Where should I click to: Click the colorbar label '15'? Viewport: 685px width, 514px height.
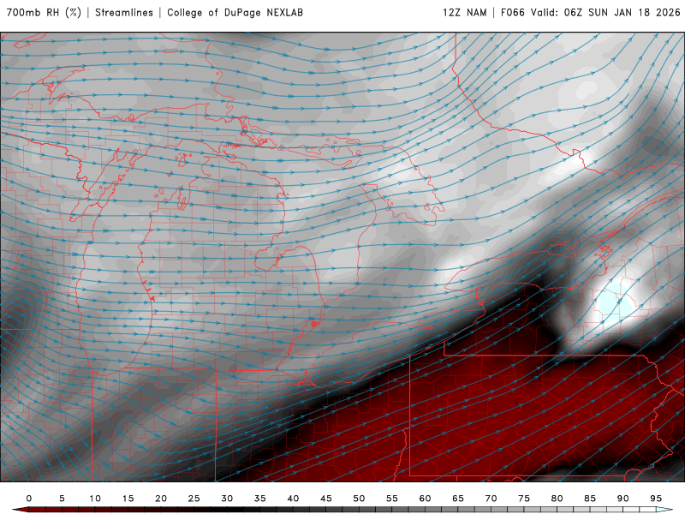click(x=128, y=499)
